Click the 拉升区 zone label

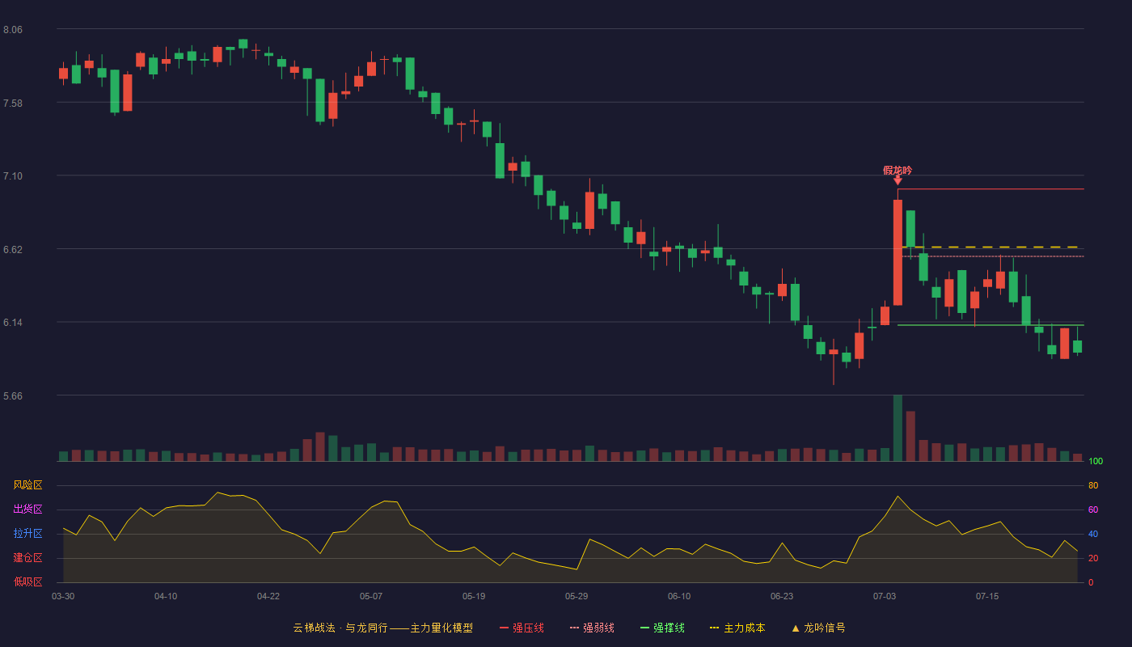pos(27,534)
